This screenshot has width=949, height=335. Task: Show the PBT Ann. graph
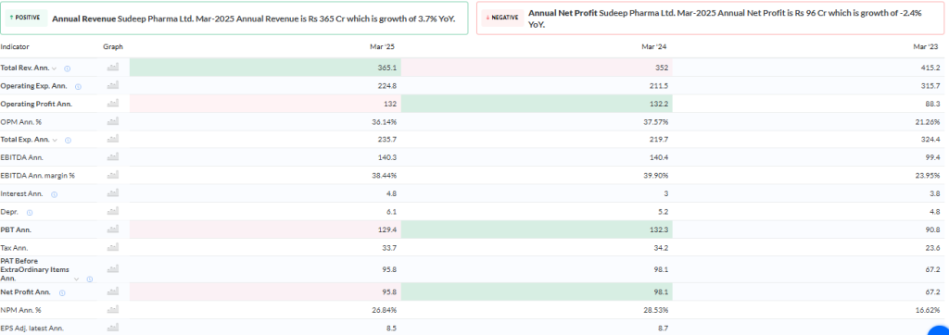(112, 230)
